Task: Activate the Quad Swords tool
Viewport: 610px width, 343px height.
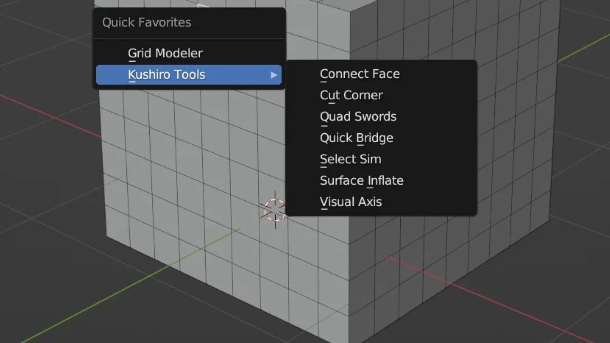Action: pos(381,116)
